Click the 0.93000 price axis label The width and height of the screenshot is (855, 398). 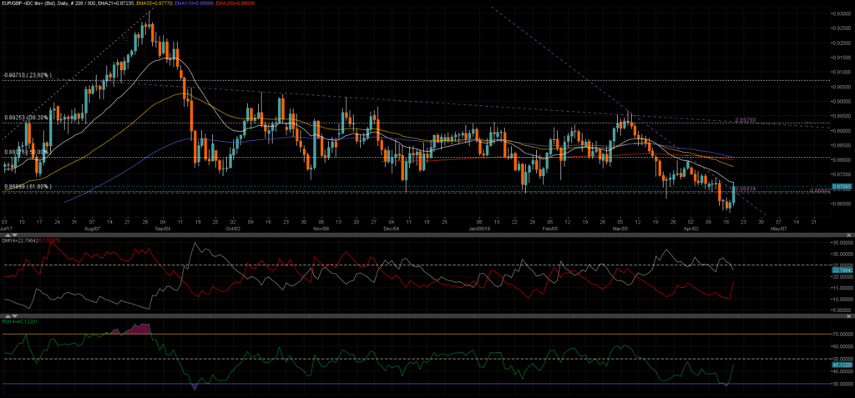pos(842,13)
